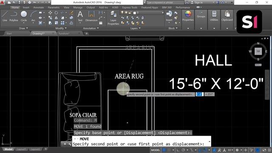Image resolution: width=272 pixels, height=153 pixels.
Task: Toggle hardware acceleration circle in status bar
Action: pyautogui.click(x=258, y=150)
